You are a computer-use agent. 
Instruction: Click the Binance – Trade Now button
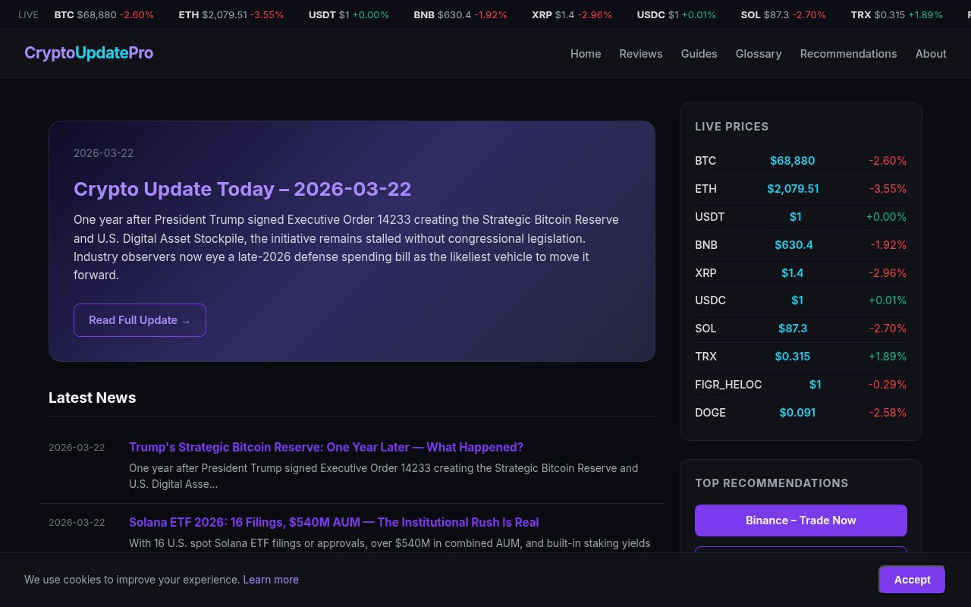[800, 521]
